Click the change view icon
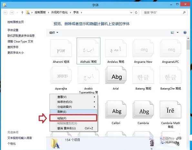Image resolution: width=192 pixels, height=150 pixels. click(172, 33)
